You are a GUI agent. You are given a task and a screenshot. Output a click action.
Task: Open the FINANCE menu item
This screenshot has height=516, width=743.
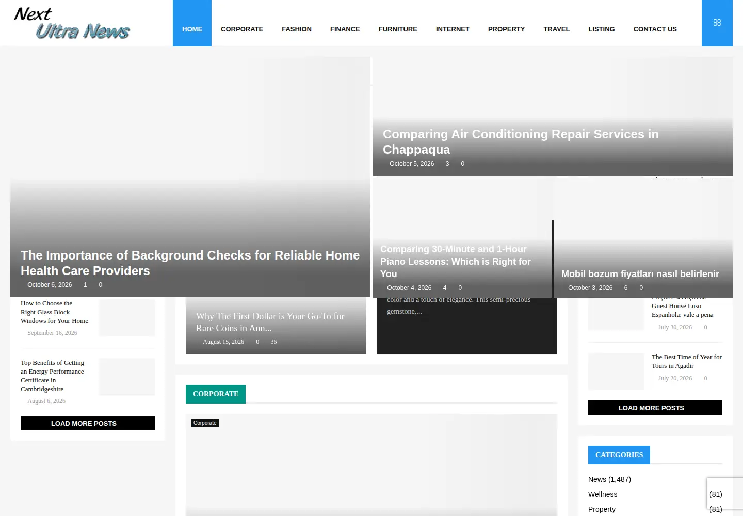pos(345,29)
